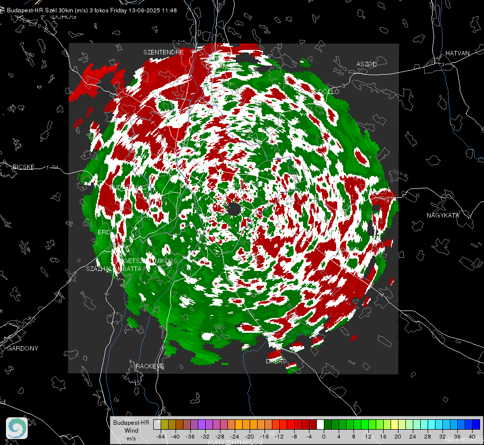Click the -64 value on the scale
Screen dimensions: 484x445
[161, 437]
